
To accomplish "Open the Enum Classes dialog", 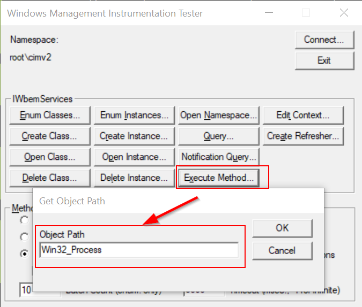I will point(50,115).
